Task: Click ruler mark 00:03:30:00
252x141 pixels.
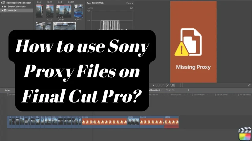Action: coord(175,95)
